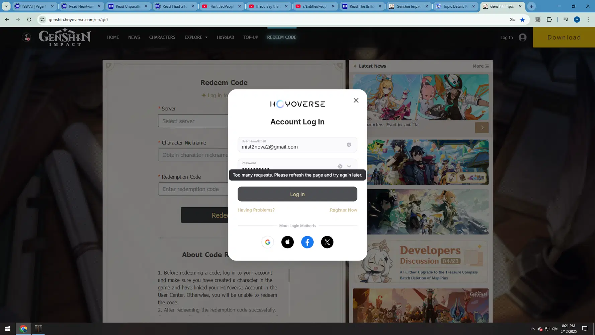Click the user avatar icon in header
The height and width of the screenshot is (335, 595).
522,38
